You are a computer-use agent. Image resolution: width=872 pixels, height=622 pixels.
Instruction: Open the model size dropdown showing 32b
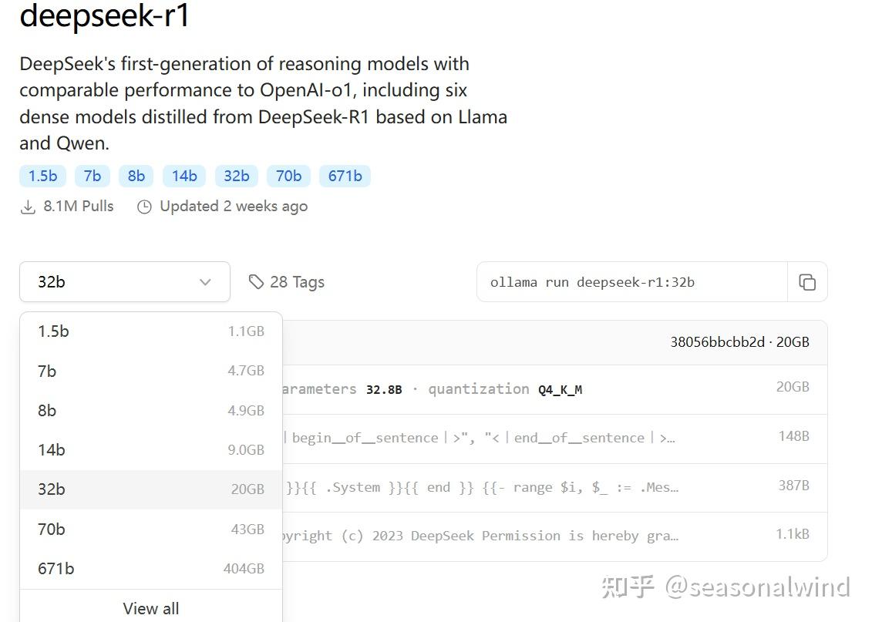coord(123,282)
